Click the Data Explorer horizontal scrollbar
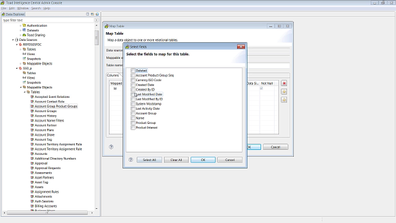396x223 pixels. click(47, 213)
